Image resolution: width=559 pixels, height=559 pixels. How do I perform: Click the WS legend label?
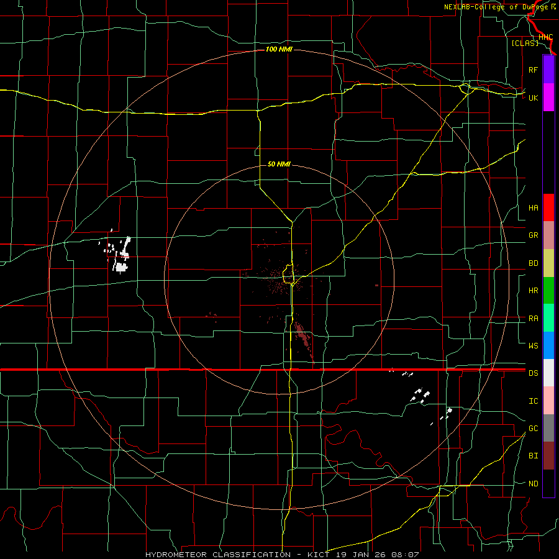[533, 346]
